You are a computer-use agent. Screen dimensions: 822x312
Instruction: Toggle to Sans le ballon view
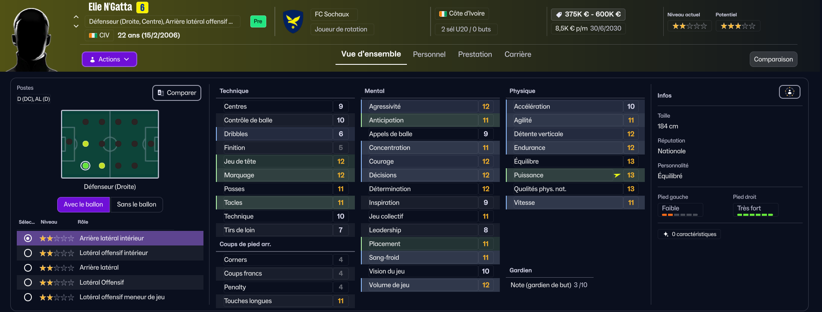pos(136,205)
